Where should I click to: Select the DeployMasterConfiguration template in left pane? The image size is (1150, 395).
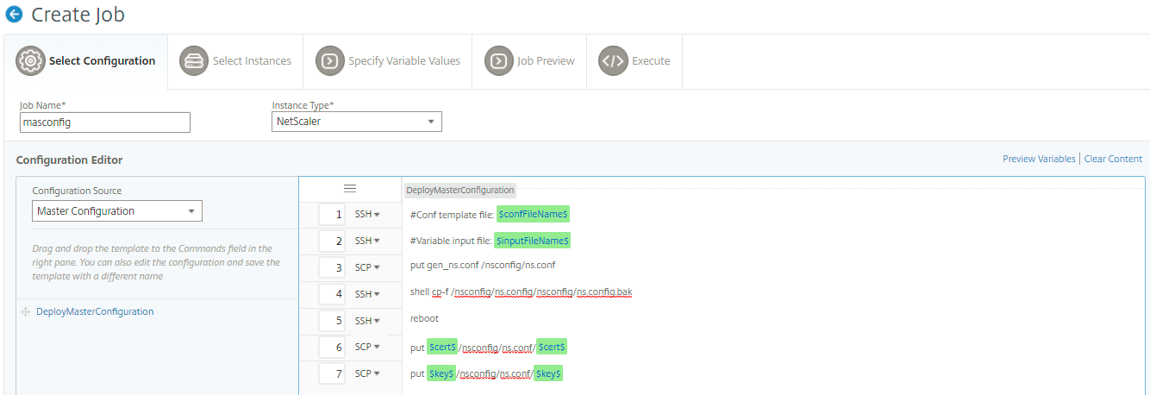click(95, 312)
